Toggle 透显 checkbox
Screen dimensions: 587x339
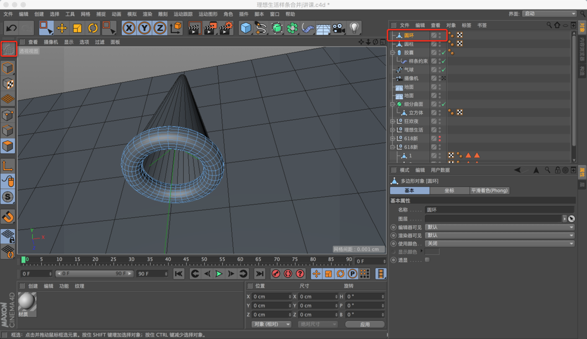[427, 260]
